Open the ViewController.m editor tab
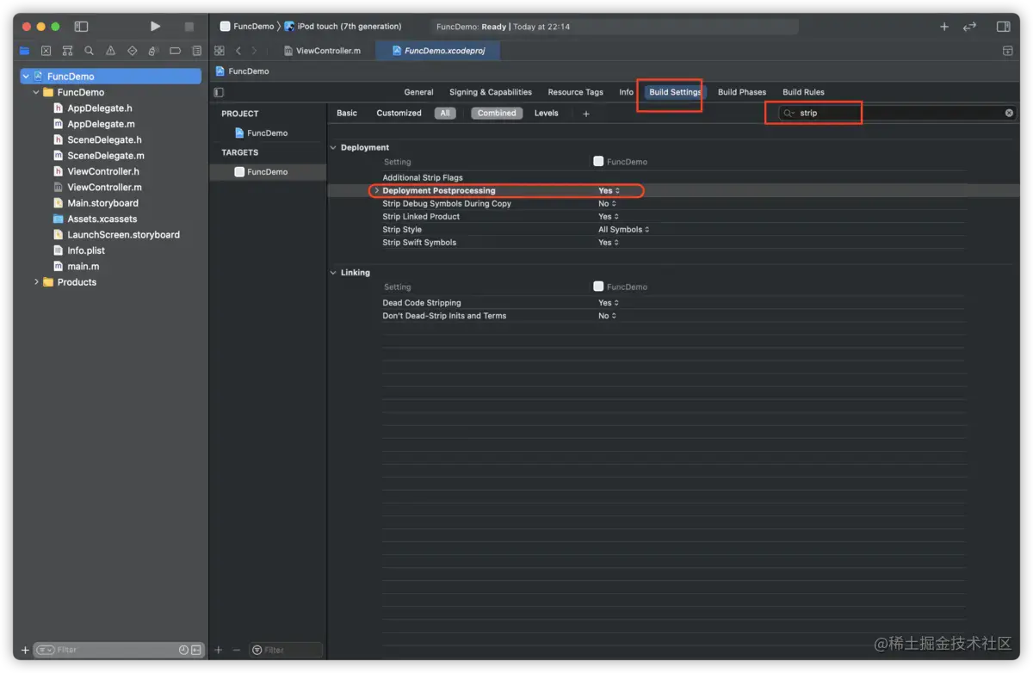The height and width of the screenshot is (673, 1033). 322,51
